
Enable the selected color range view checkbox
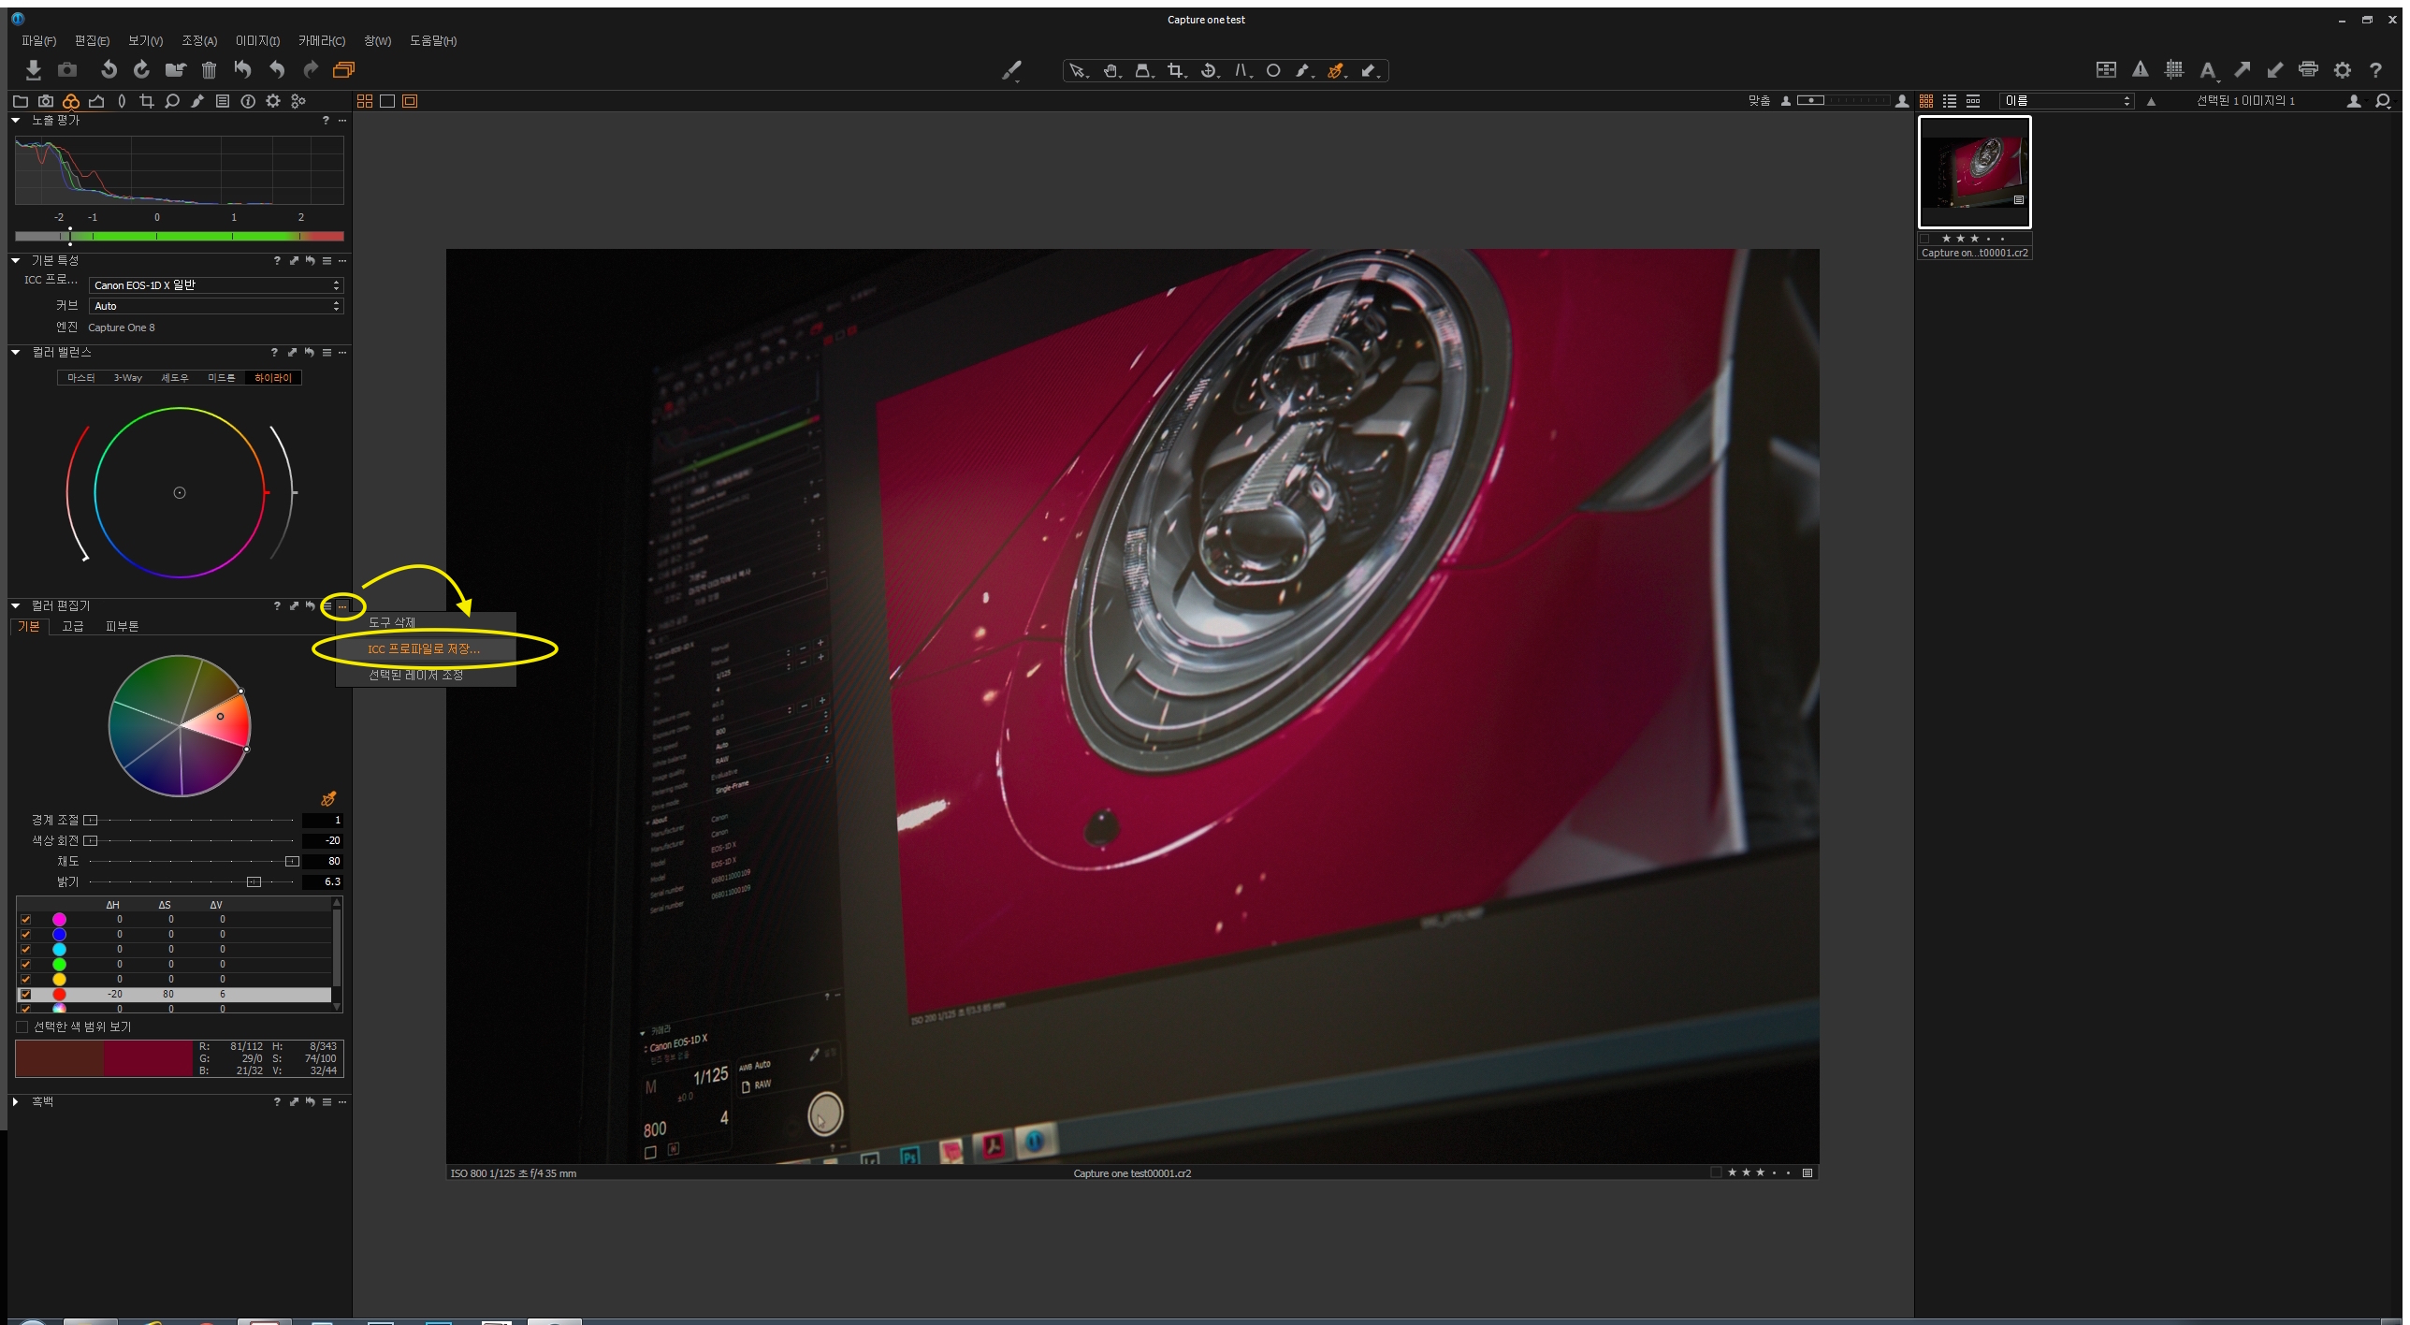tap(22, 1027)
